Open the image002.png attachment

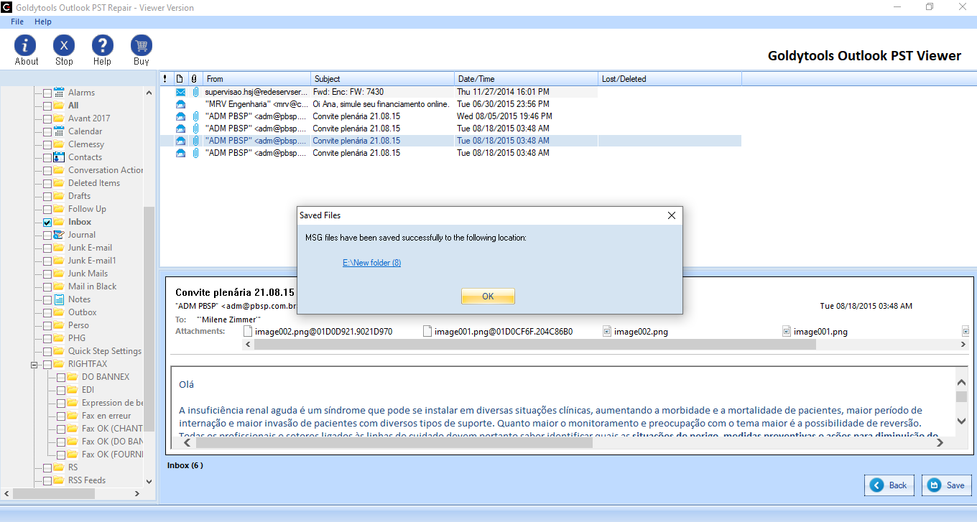click(x=635, y=332)
